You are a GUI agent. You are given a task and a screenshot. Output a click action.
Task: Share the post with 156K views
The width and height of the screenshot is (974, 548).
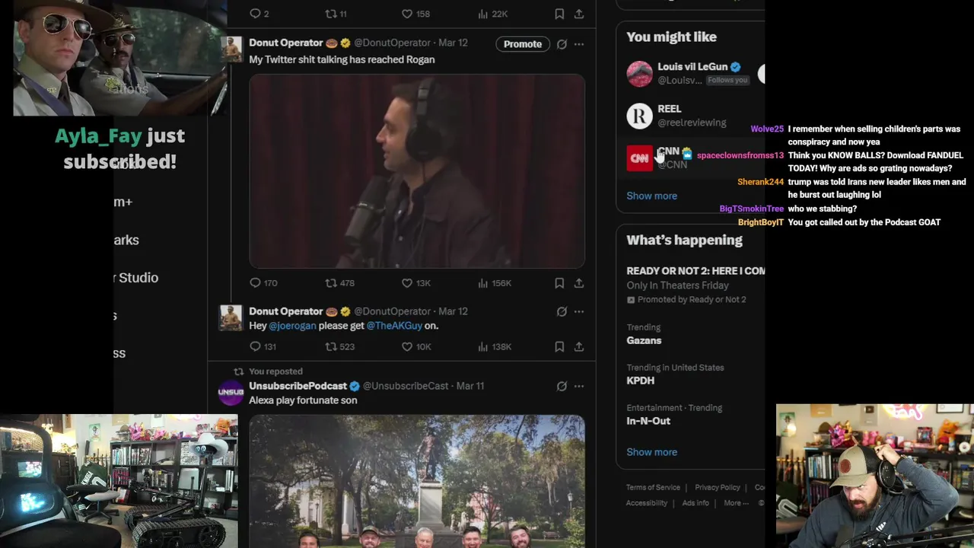point(579,283)
